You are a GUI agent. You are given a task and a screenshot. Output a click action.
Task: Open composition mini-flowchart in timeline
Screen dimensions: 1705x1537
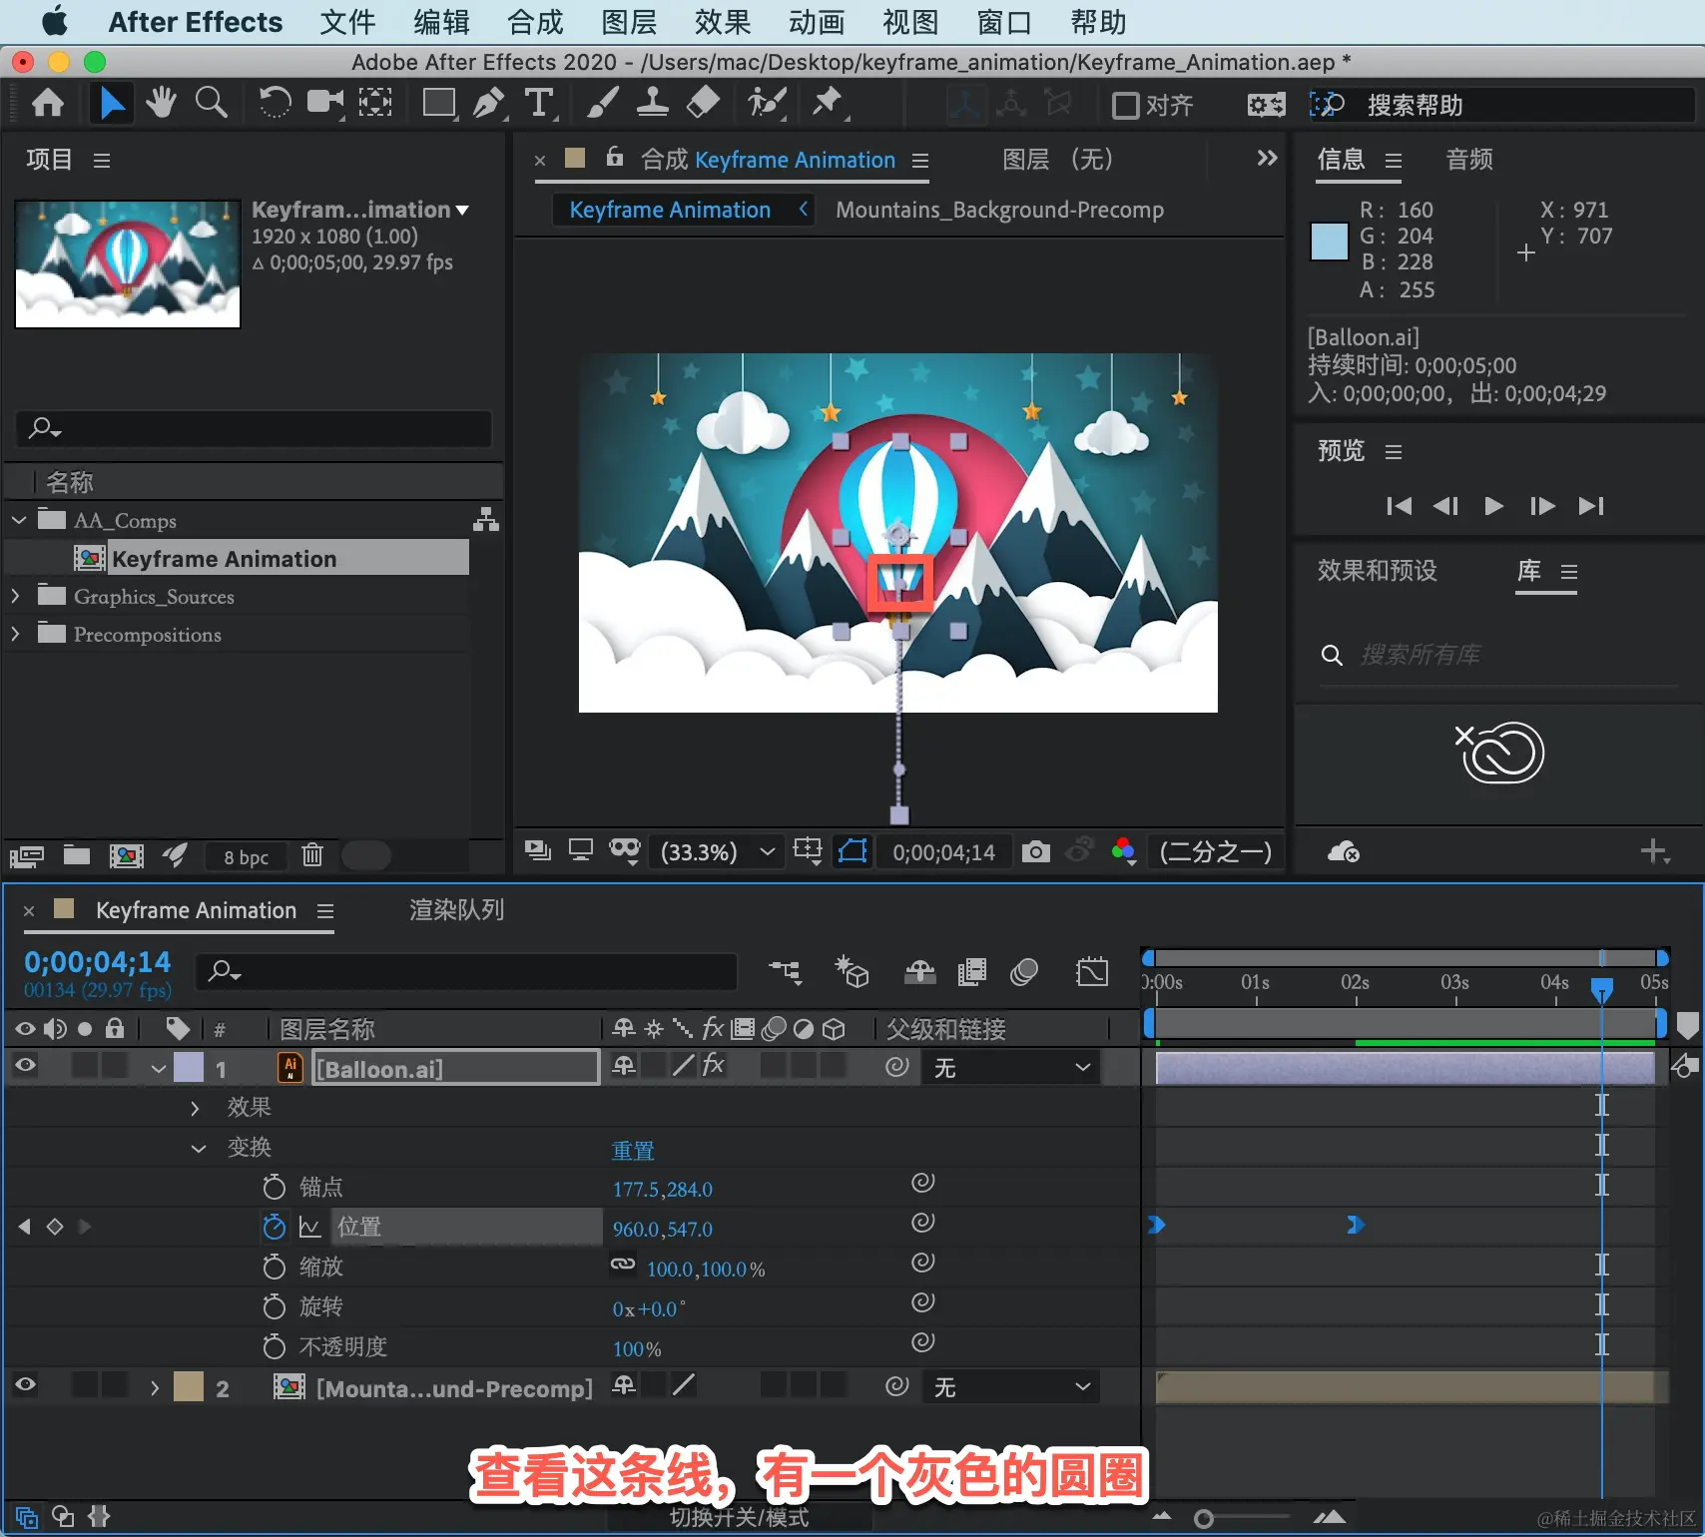point(786,971)
